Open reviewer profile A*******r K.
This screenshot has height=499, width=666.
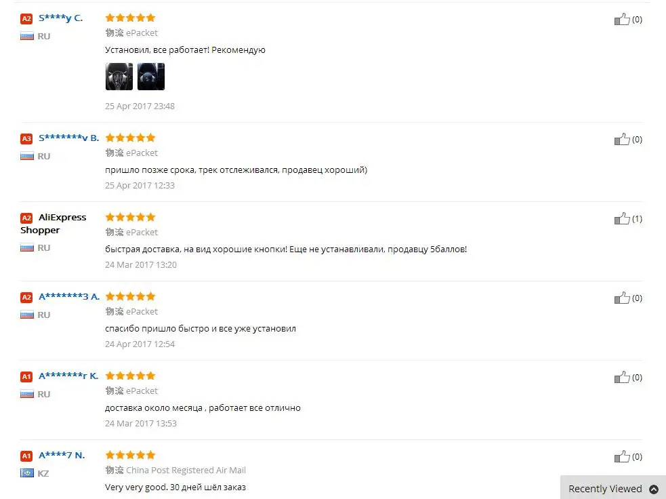68,376
